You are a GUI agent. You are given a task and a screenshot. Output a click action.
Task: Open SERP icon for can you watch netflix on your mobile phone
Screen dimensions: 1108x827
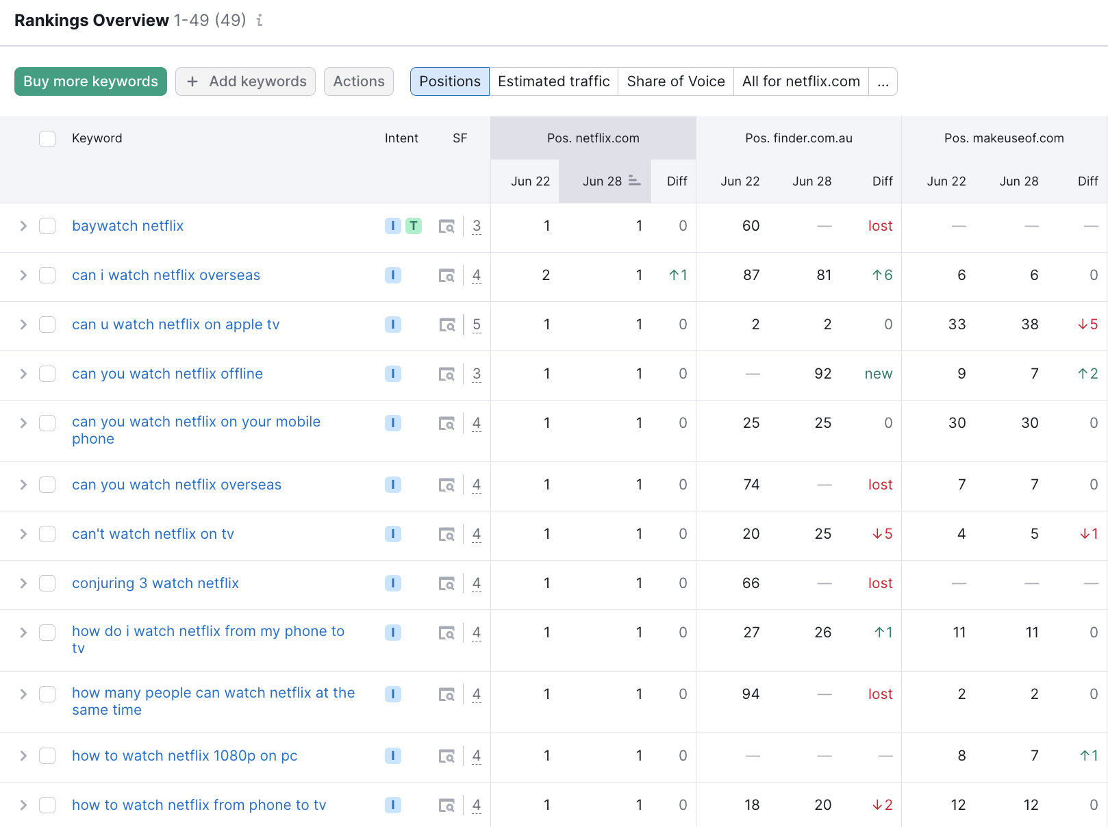[x=446, y=423]
